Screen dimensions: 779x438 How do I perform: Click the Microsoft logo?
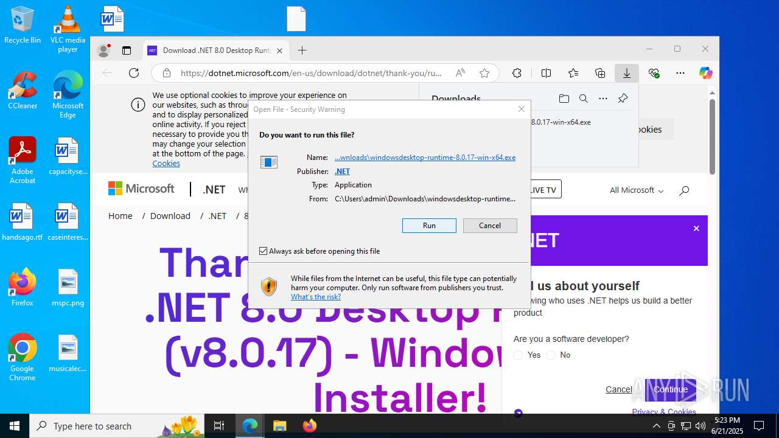coord(141,189)
